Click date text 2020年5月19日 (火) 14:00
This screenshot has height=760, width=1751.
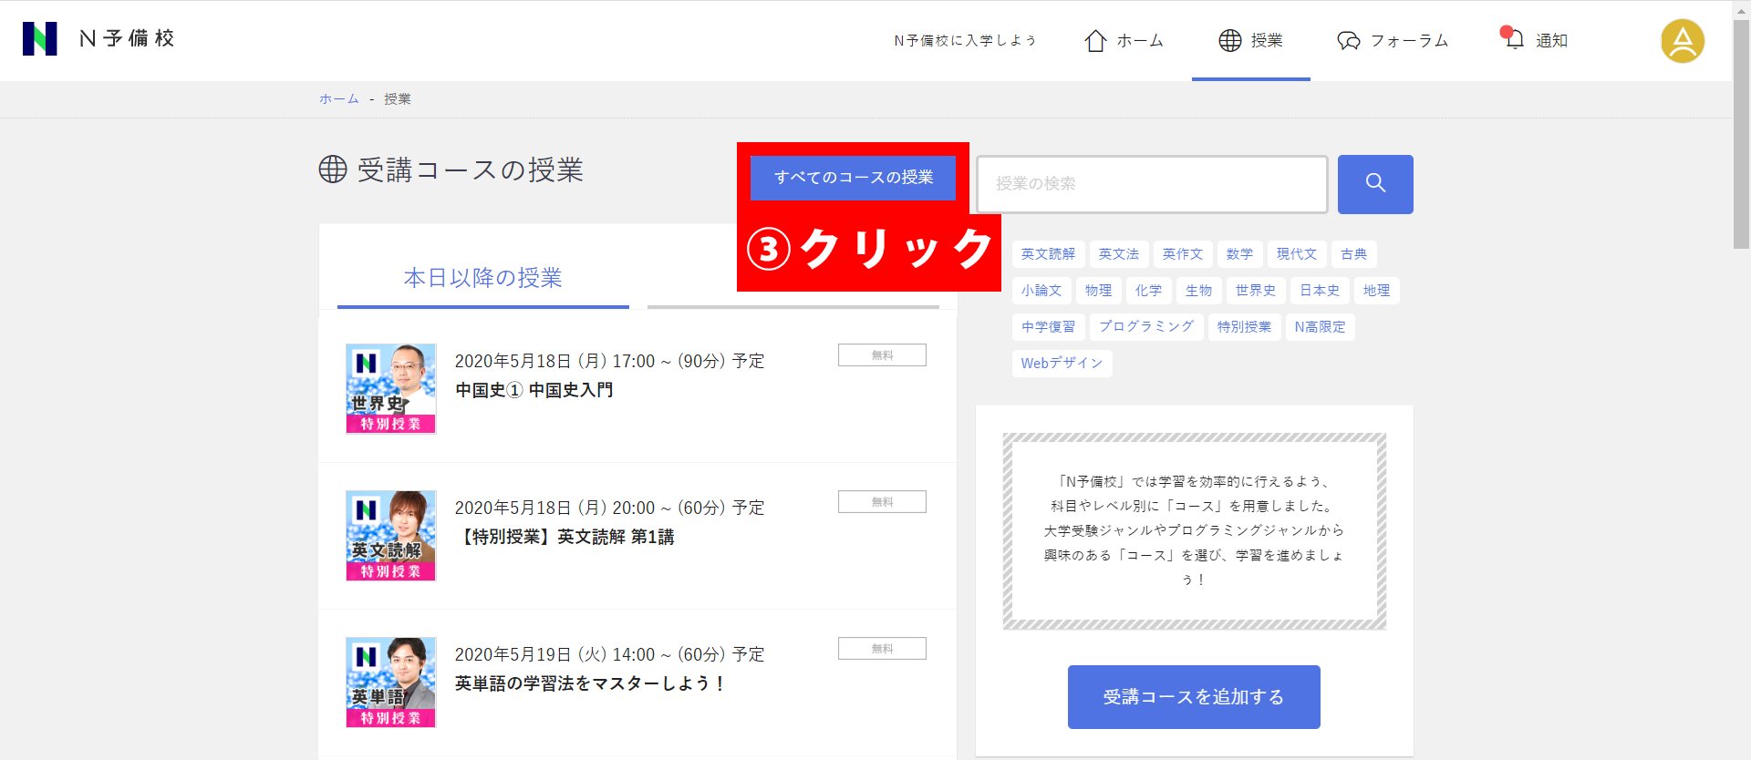pyautogui.click(x=554, y=655)
